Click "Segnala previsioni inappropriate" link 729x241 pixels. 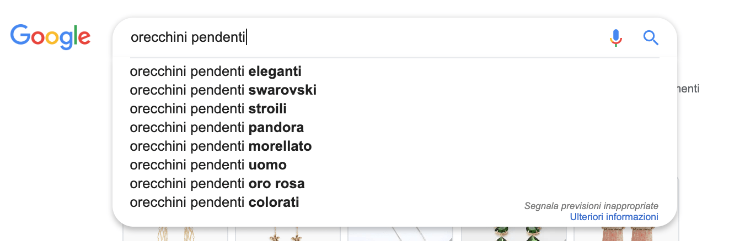[x=591, y=206]
